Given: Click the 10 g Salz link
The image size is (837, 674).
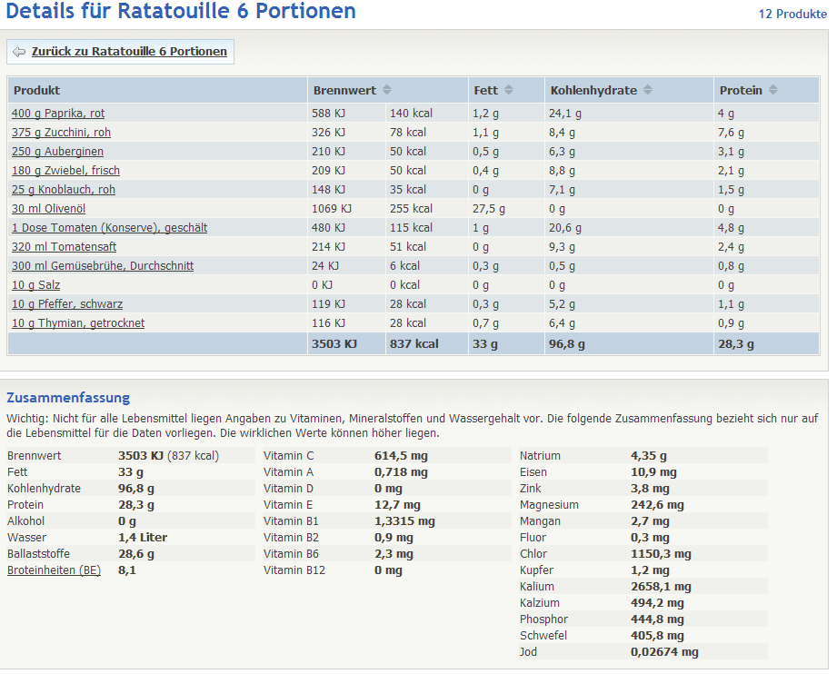Looking at the screenshot, I should pos(35,285).
